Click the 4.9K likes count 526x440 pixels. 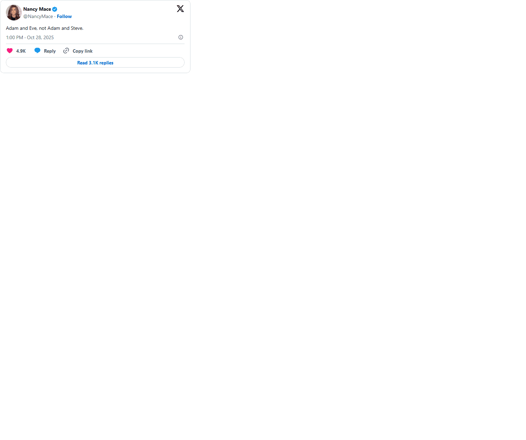[21, 51]
